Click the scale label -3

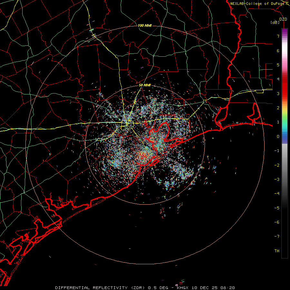point(277,179)
